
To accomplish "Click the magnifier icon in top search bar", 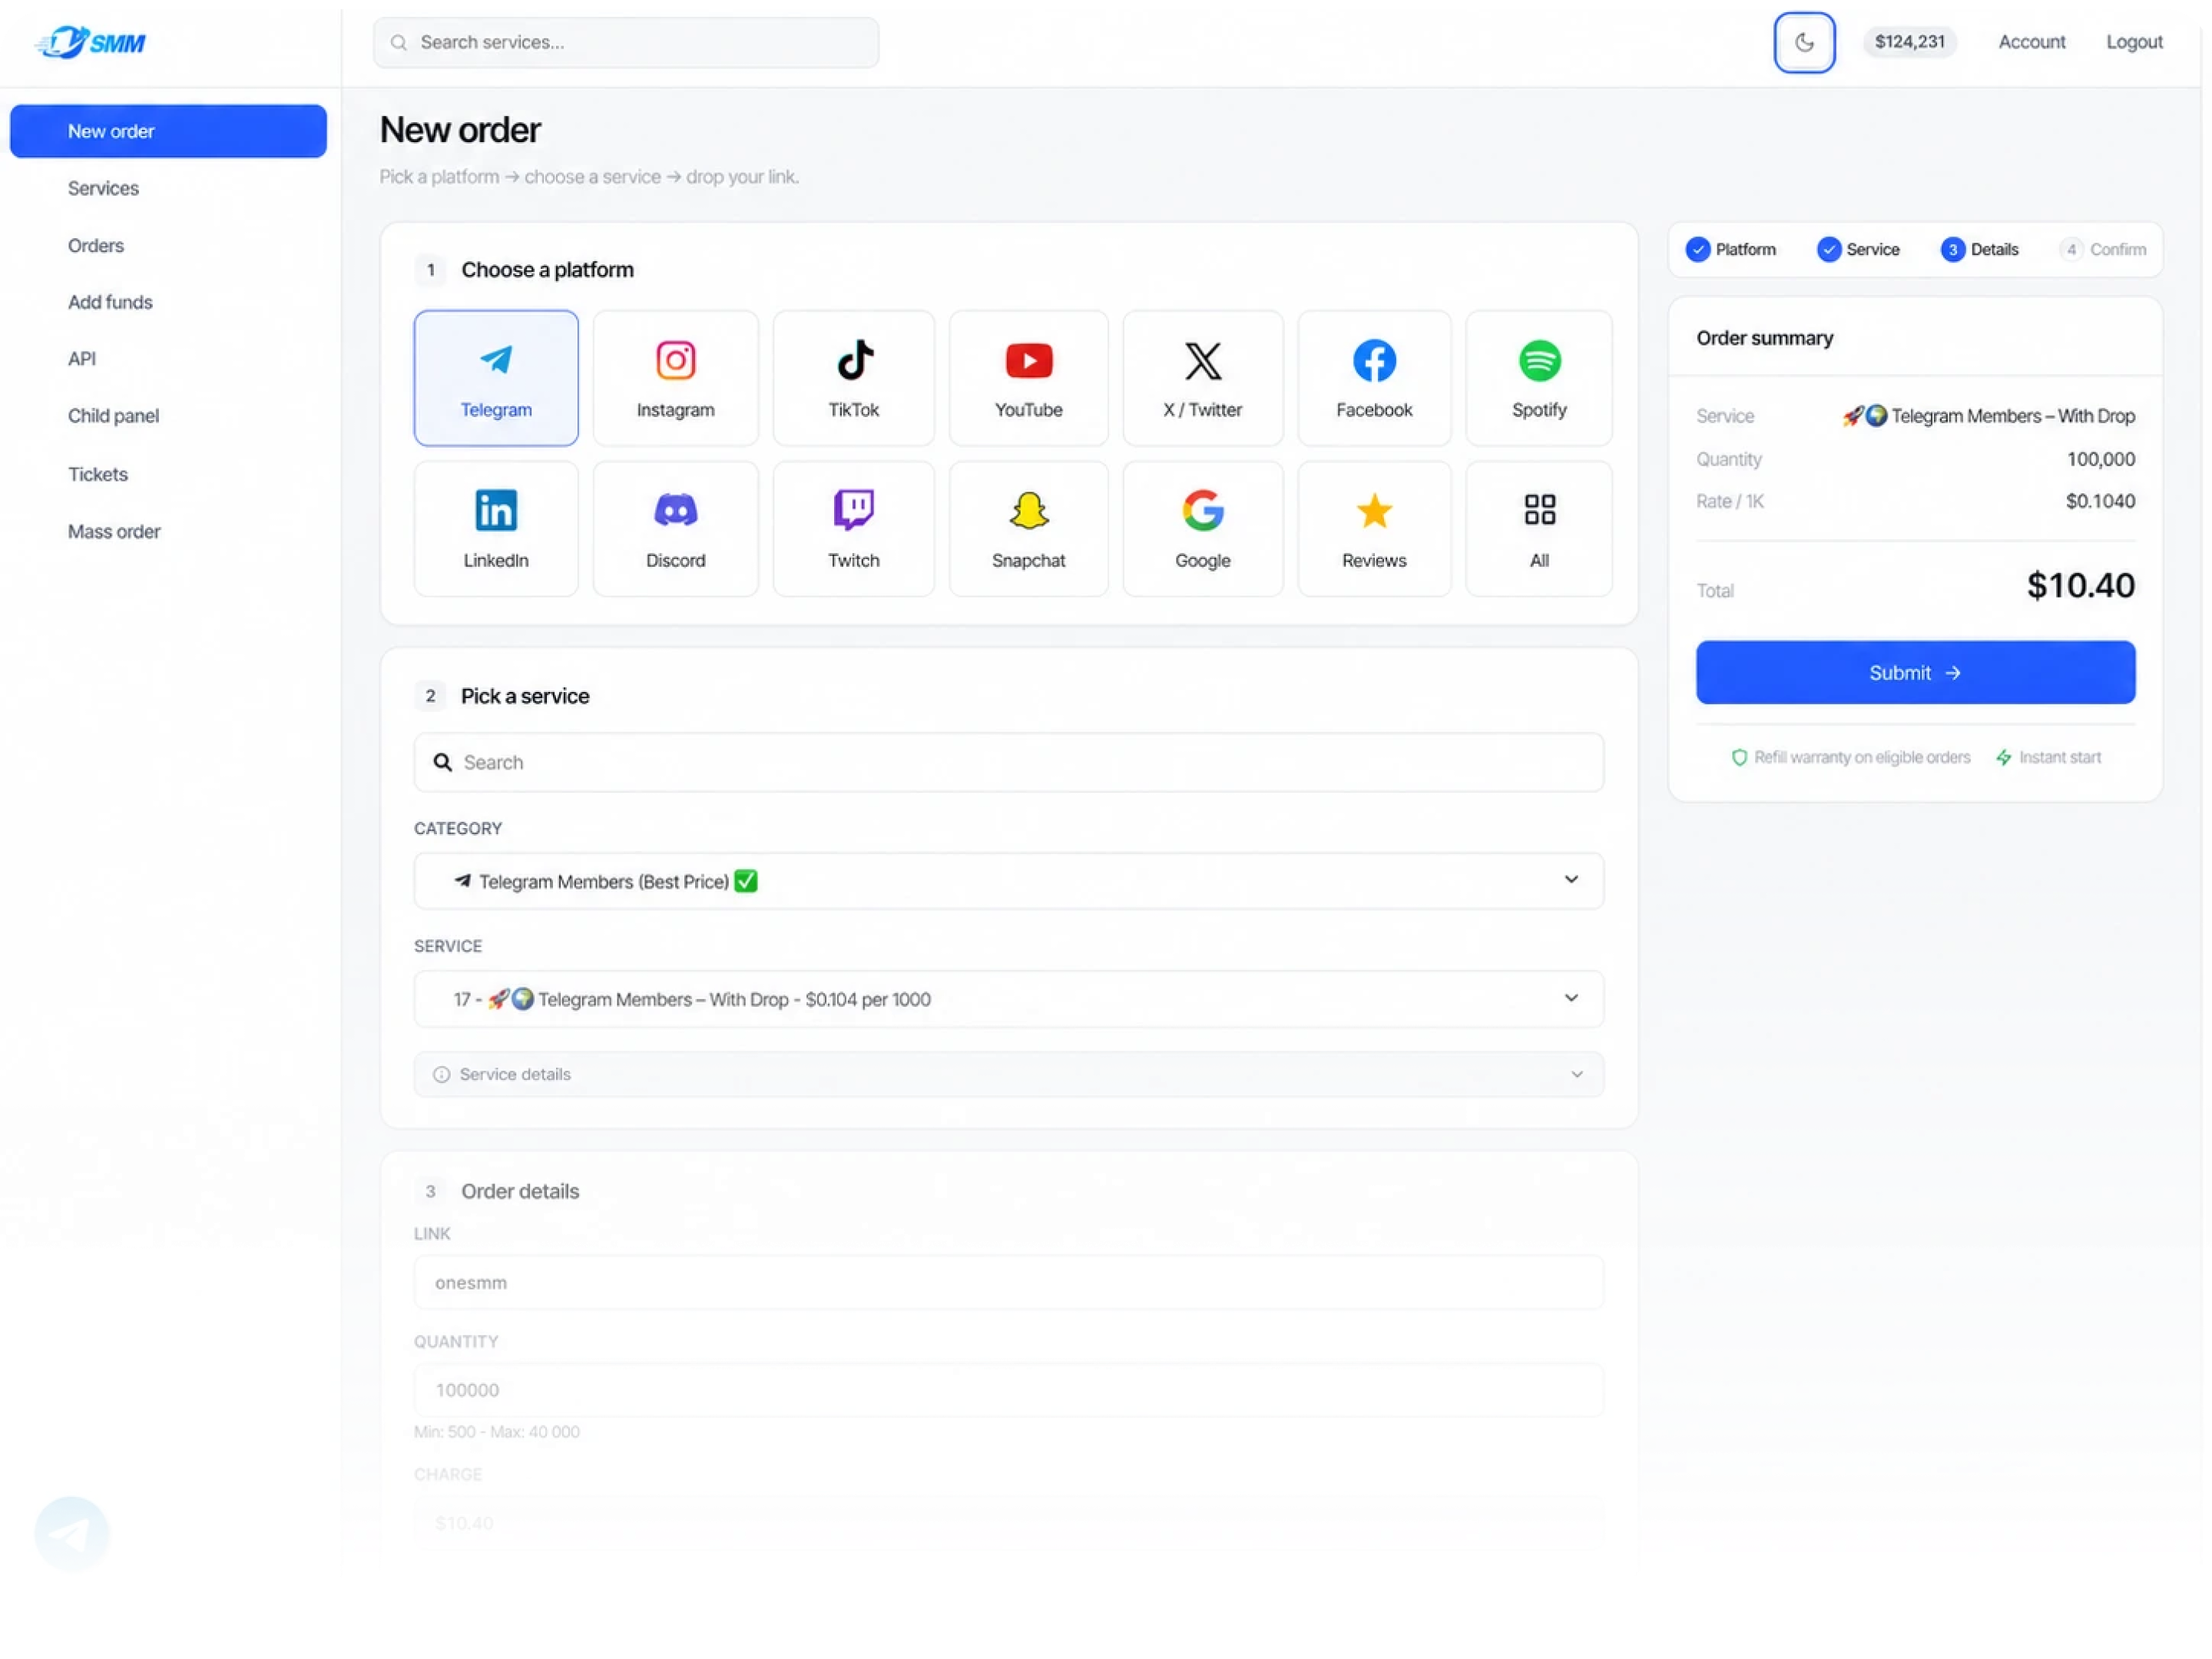I will tap(398, 42).
